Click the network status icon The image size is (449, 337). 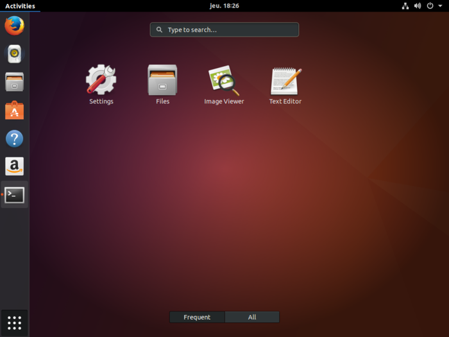point(405,6)
